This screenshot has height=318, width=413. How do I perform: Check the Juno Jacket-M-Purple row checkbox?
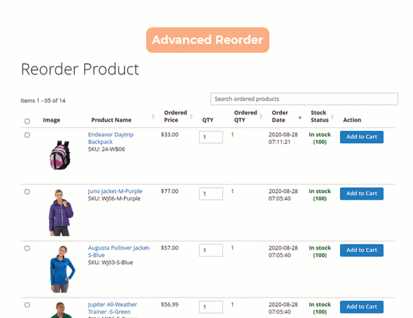pyautogui.click(x=27, y=191)
